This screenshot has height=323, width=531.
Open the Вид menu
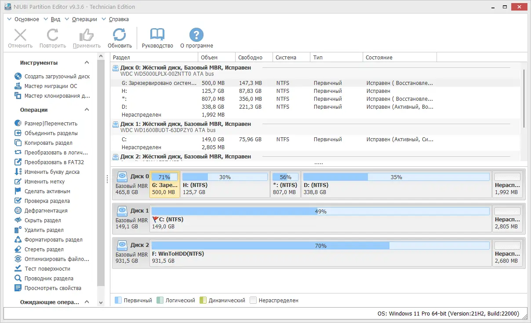(55, 19)
